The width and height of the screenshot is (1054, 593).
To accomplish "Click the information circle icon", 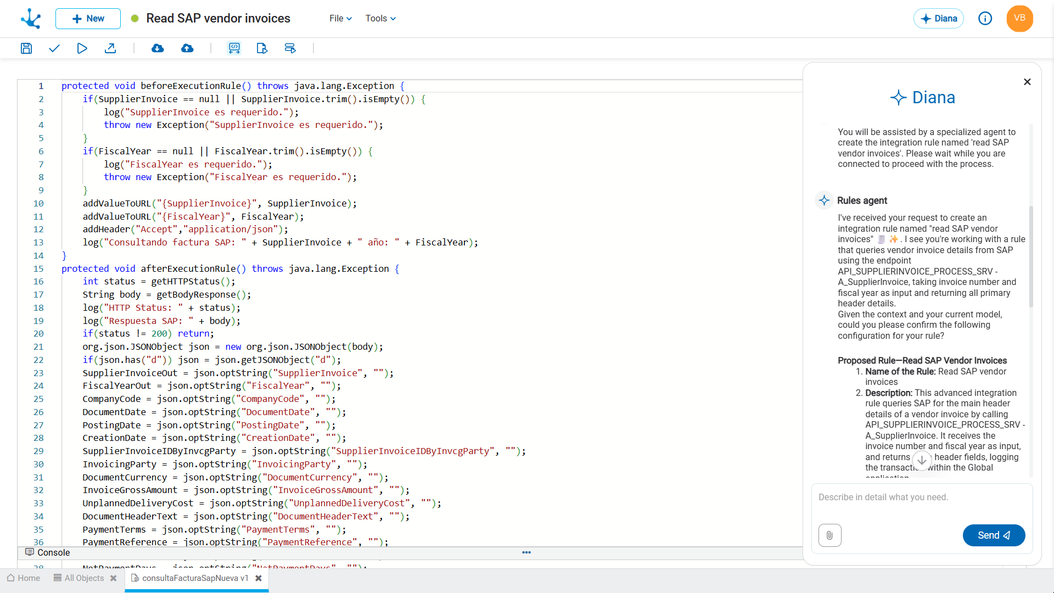I will [x=985, y=19].
